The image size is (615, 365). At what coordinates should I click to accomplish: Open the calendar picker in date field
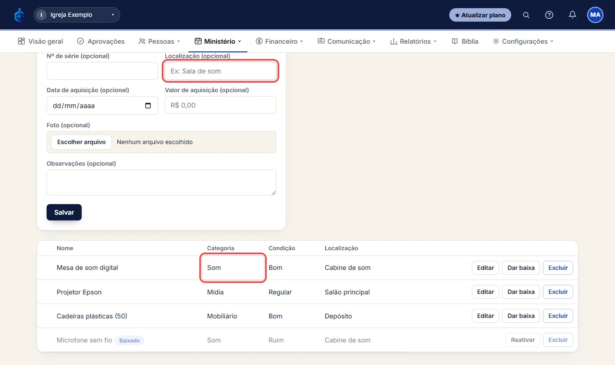[148, 106]
